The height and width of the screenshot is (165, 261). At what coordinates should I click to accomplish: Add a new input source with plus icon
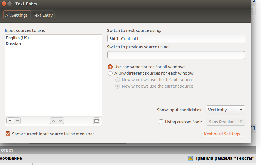10,121
